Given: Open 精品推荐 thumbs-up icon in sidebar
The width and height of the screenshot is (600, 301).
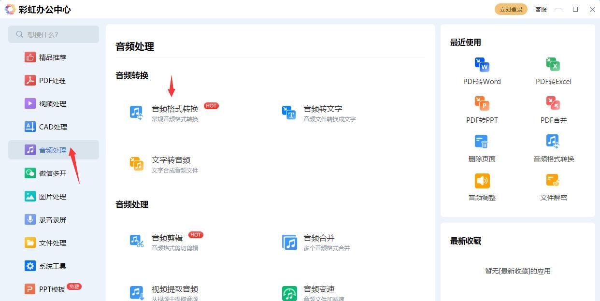Looking at the screenshot, I should pos(30,57).
